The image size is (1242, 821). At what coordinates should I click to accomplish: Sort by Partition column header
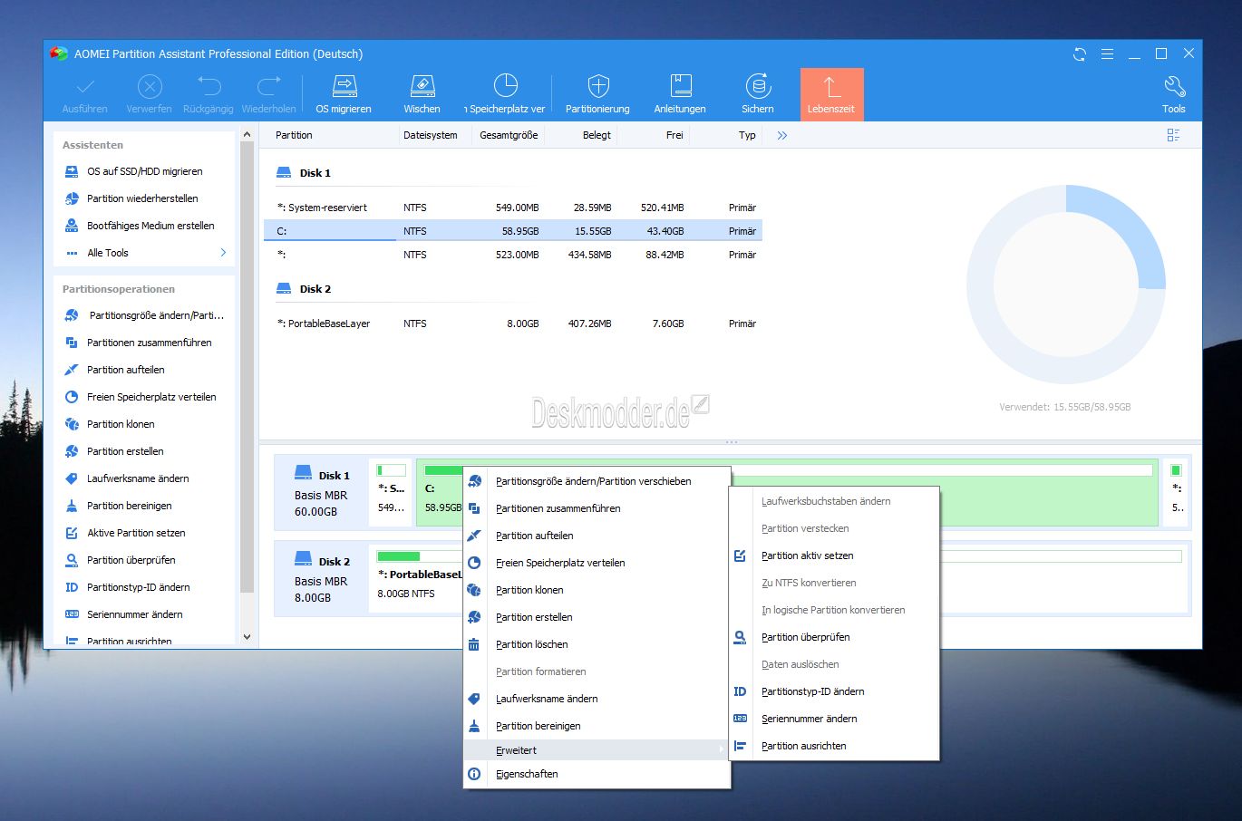pyautogui.click(x=294, y=135)
